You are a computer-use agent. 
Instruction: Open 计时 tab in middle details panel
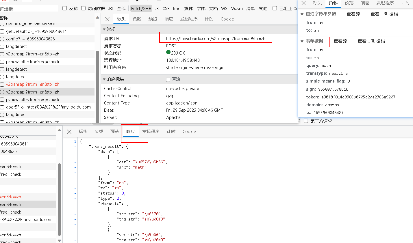pyautogui.click(x=209, y=19)
